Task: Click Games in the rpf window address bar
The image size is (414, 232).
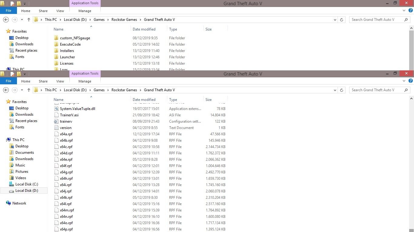Action: click(x=99, y=90)
